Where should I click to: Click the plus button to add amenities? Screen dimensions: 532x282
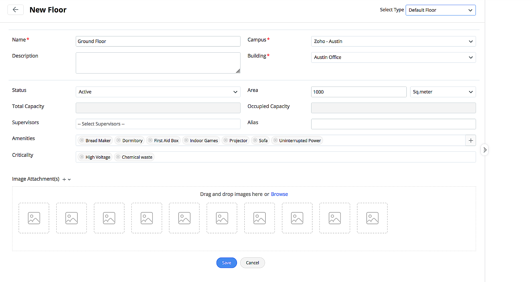471,141
